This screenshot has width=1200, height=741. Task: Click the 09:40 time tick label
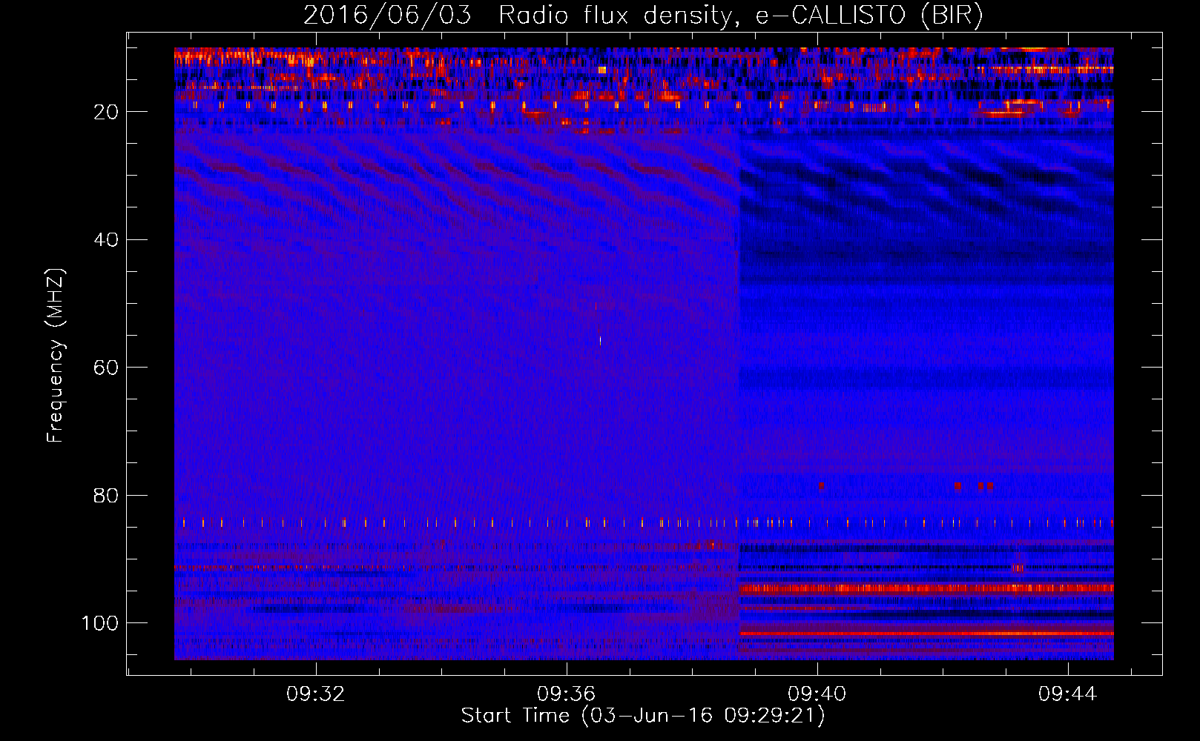pos(817,694)
